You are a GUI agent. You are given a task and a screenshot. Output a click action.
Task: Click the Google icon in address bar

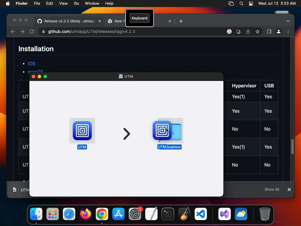229,31
